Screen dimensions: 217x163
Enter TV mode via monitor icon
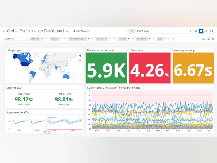[208, 39]
